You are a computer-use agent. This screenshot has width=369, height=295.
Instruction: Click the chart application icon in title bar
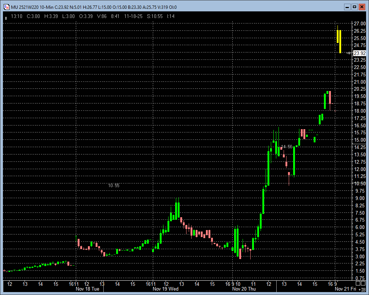point(6,7)
